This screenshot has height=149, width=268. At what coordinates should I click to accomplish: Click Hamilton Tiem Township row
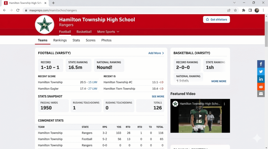pos(134,89)
